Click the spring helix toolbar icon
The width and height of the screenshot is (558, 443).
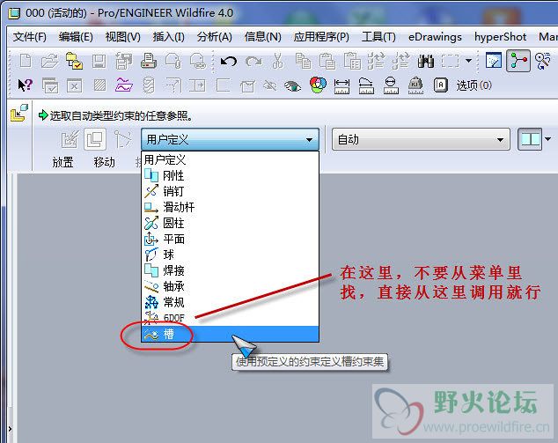pos(149,85)
